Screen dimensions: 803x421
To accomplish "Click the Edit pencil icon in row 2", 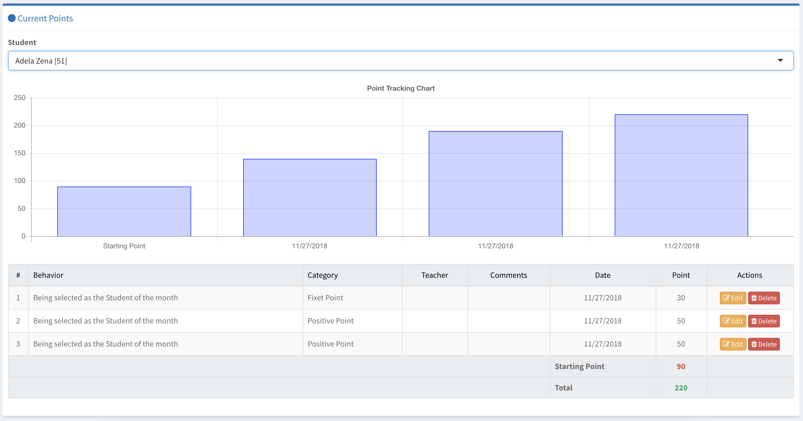I will (726, 321).
